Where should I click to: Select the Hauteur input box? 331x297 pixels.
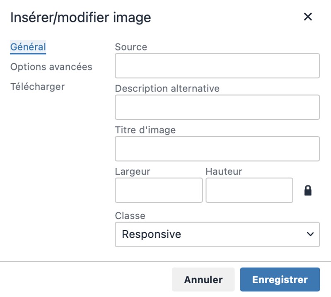pyautogui.click(x=249, y=190)
